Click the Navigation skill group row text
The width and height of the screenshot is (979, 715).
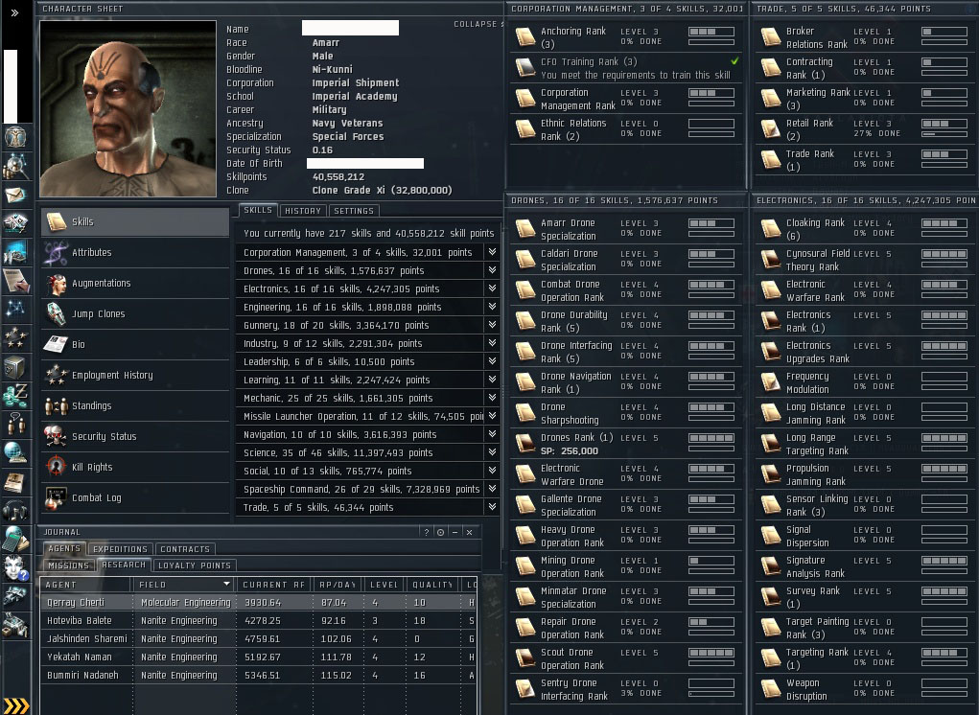[339, 434]
